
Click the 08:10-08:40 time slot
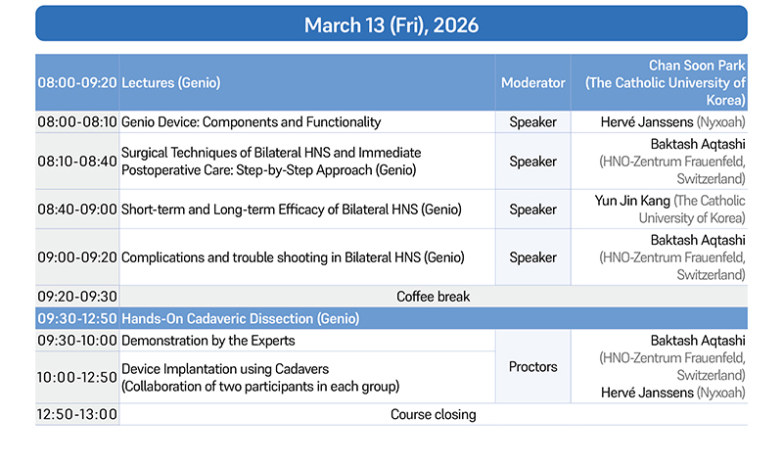77,162
